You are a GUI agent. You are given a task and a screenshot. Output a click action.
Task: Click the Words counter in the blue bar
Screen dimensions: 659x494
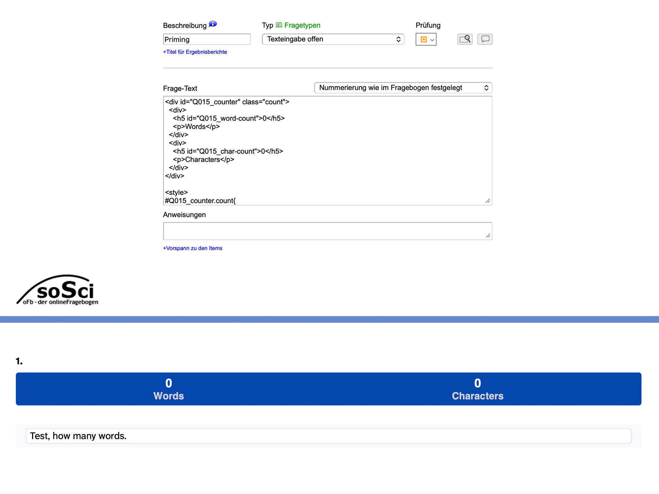168,389
